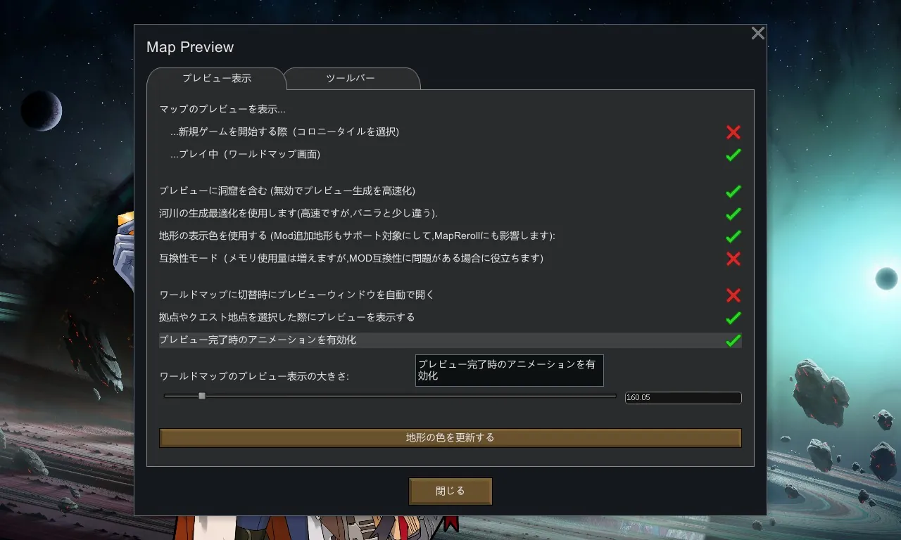The width and height of the screenshot is (901, 540).
Task: Toggle terrain display color (地形の表示色) checkmark
Action: pyautogui.click(x=733, y=236)
